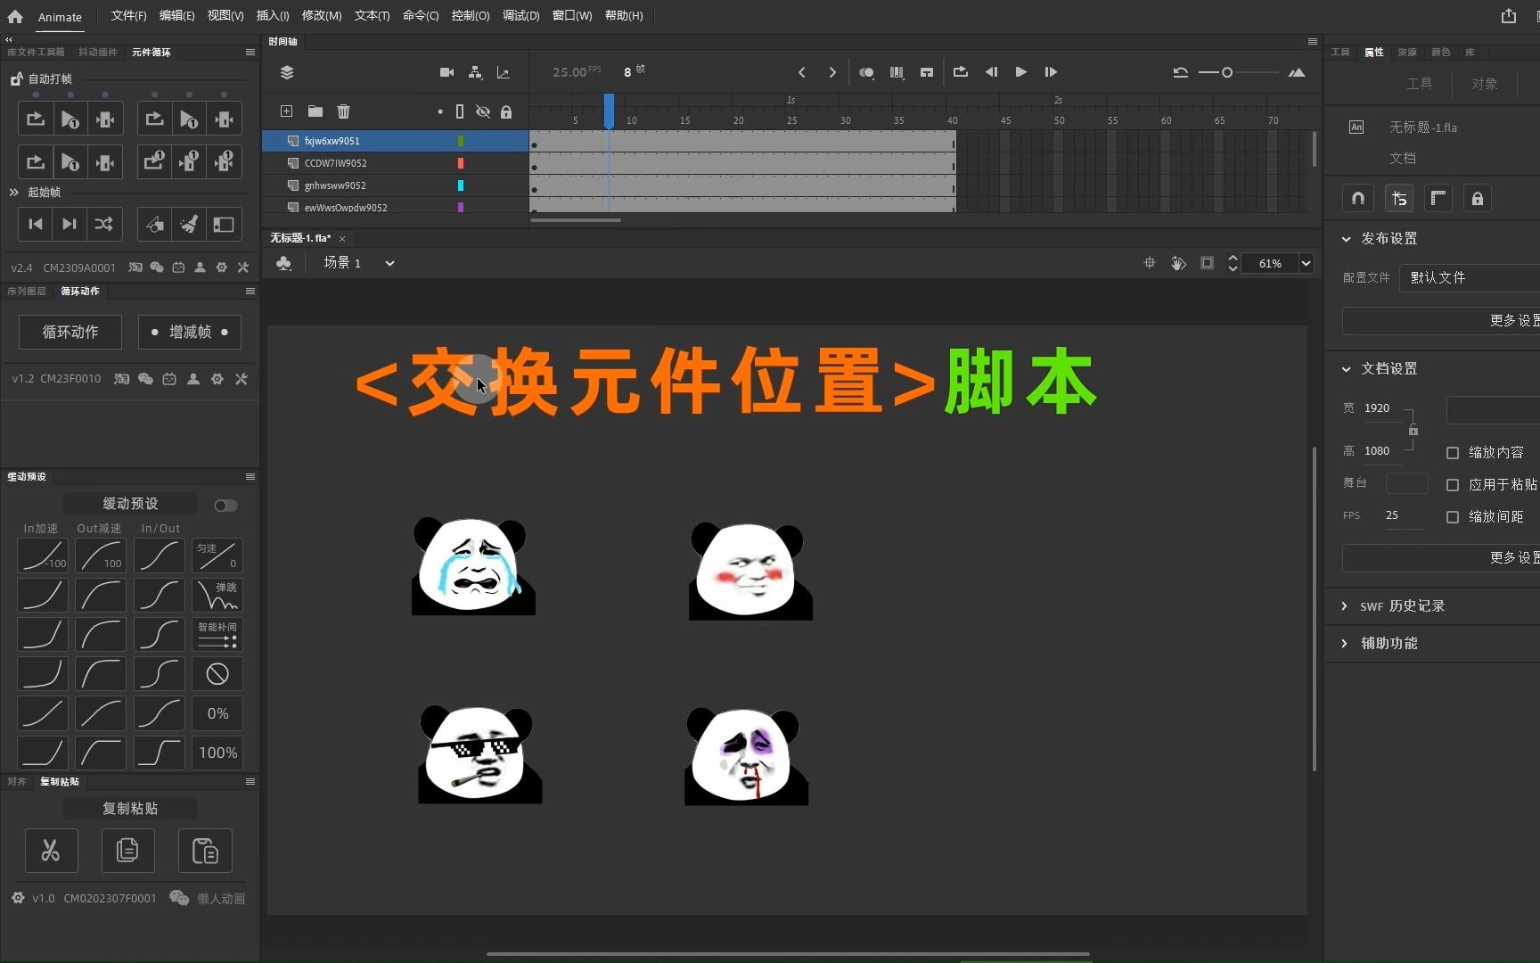The height and width of the screenshot is (963, 1540).
Task: Click the 100% easing button
Action: [217, 753]
